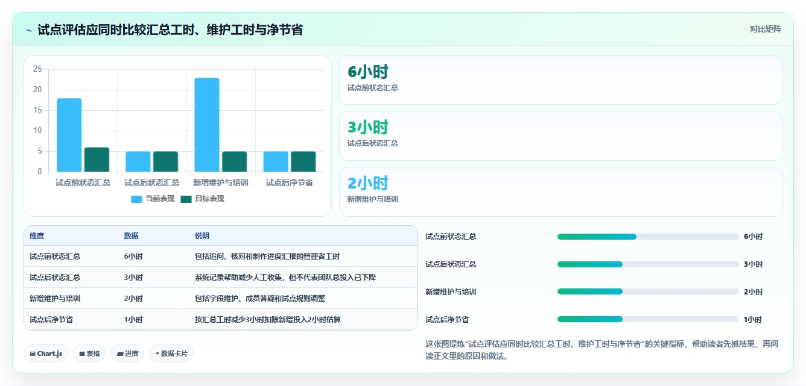Click the 试点后净节省 progress bar
The height and width of the screenshot is (386, 806).
pyautogui.click(x=648, y=320)
